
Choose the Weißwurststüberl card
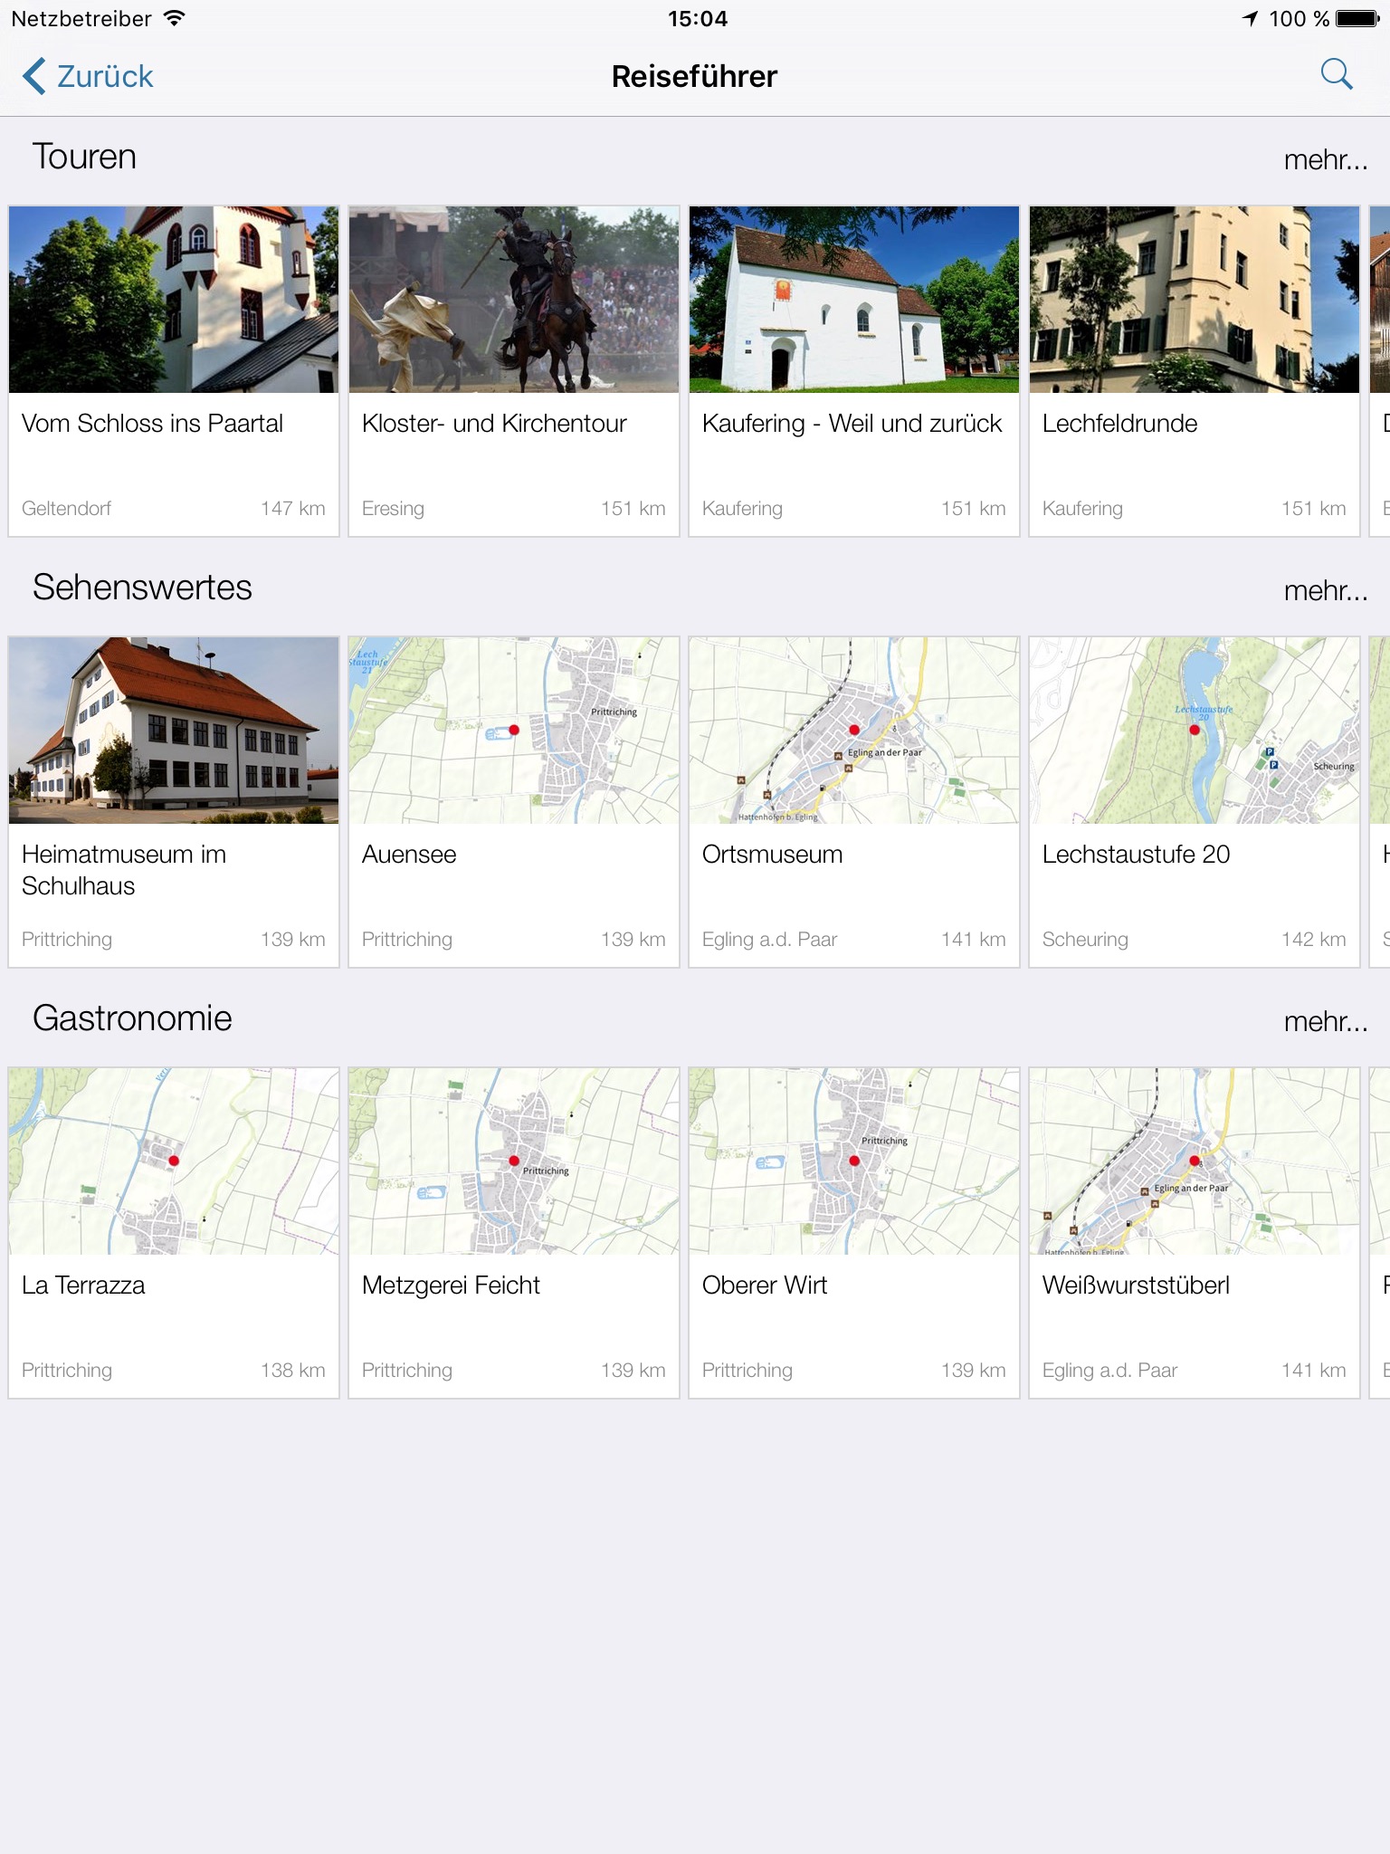[1195, 1233]
